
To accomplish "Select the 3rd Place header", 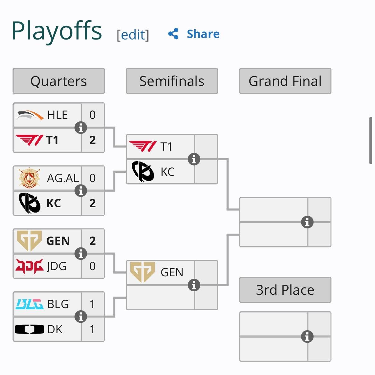I will [285, 290].
